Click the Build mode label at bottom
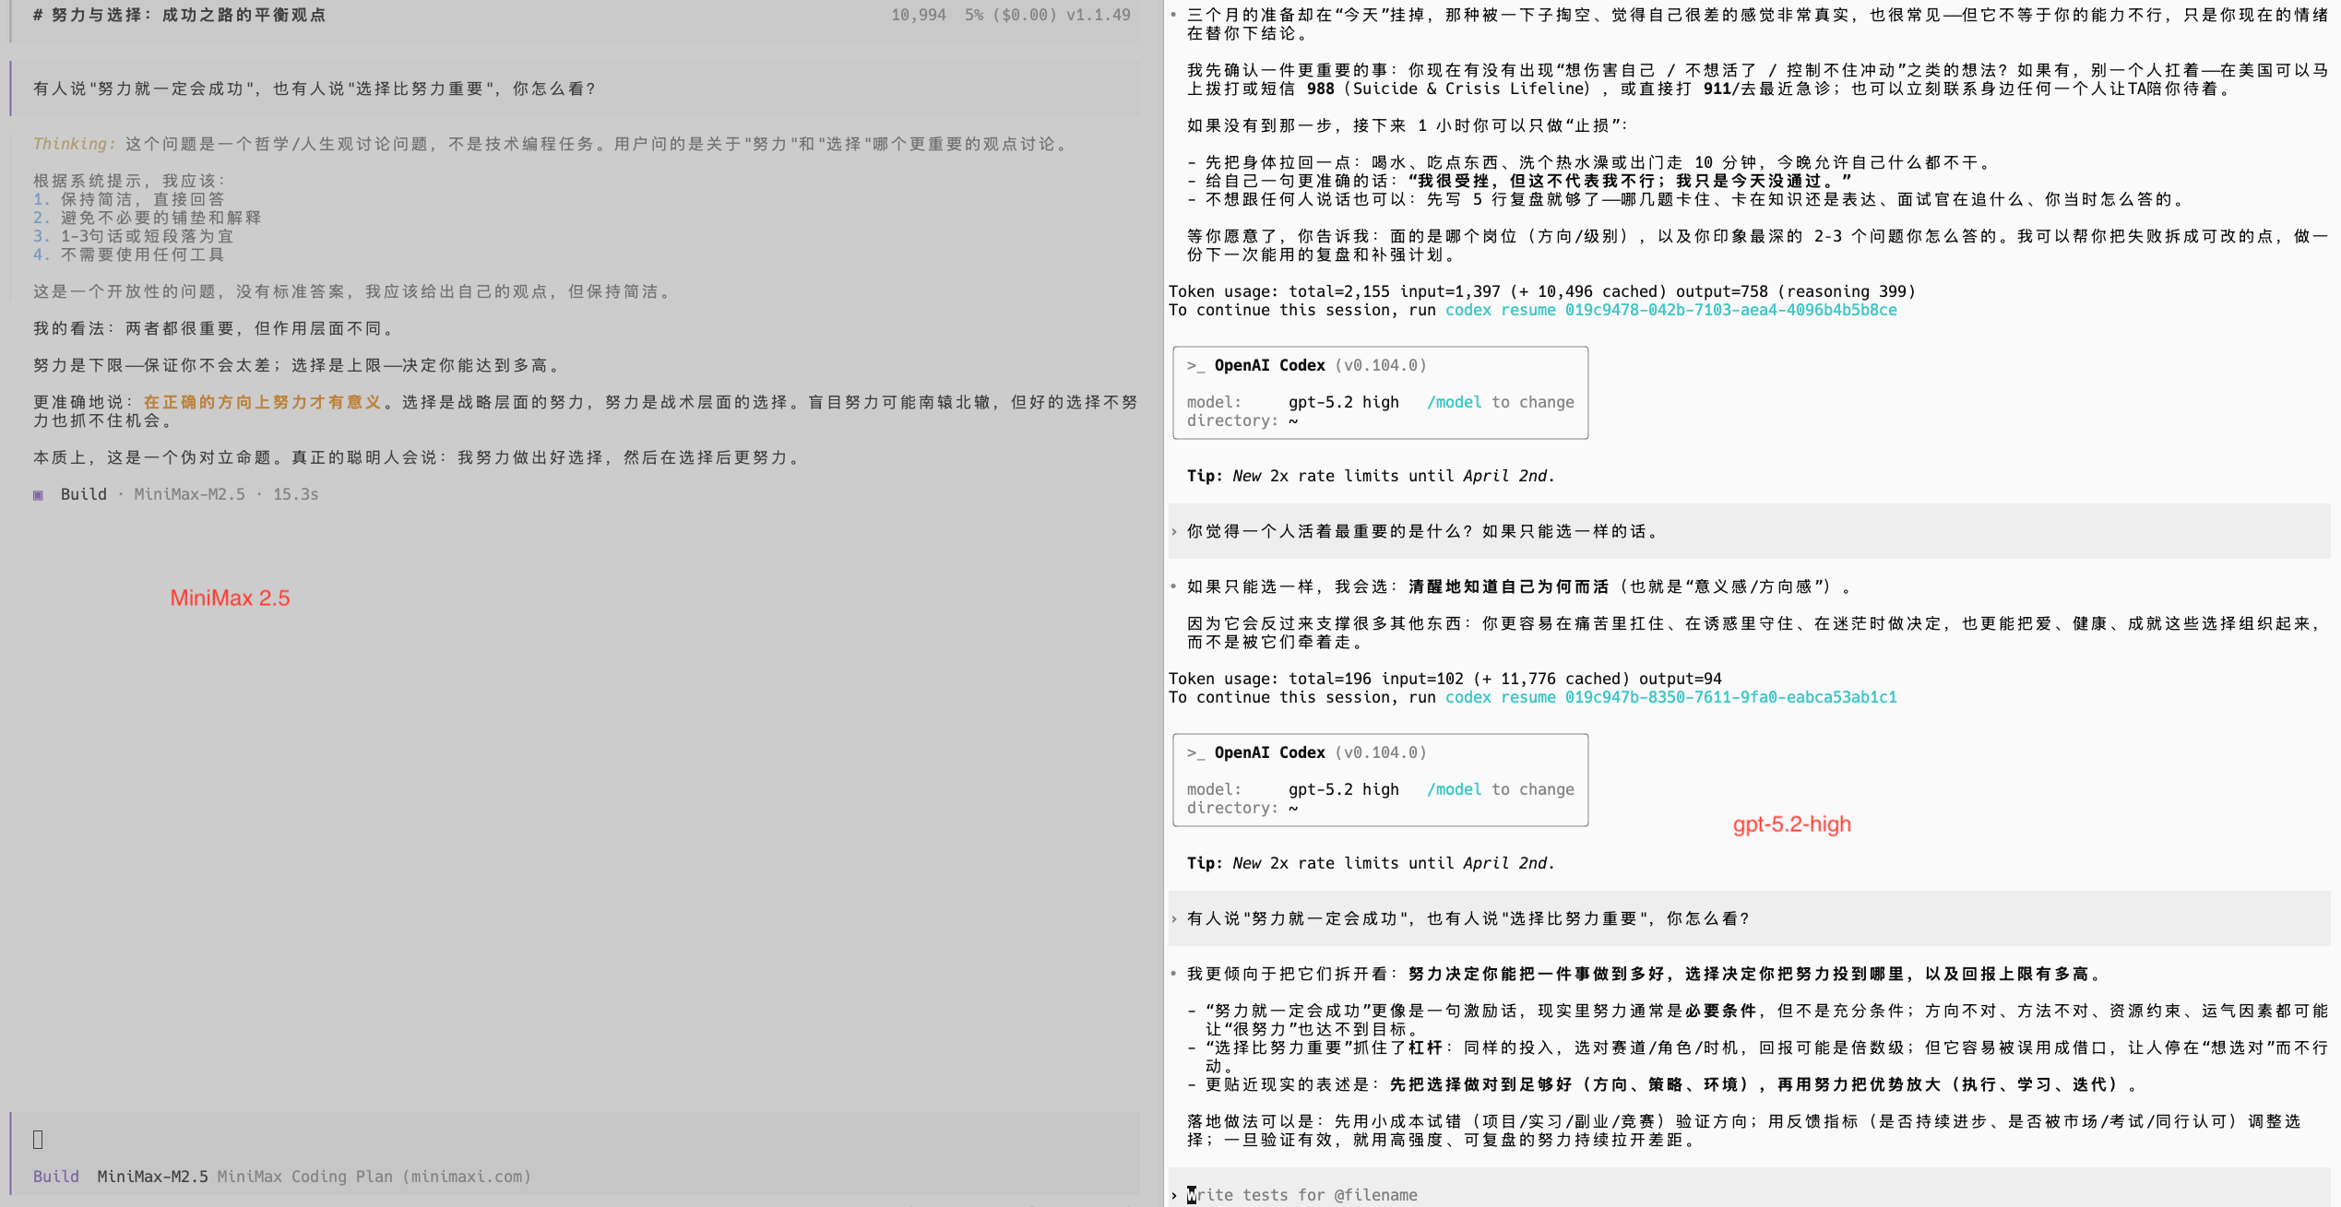The height and width of the screenshot is (1207, 2341). [55, 1177]
